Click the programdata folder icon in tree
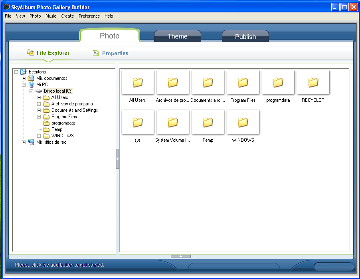The image size is (360, 279). 46,123
